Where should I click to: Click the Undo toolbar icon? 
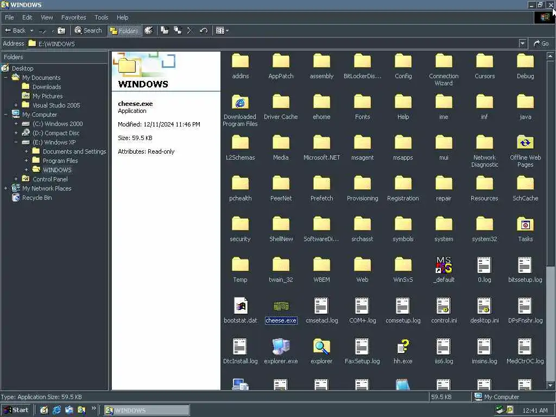204,30
